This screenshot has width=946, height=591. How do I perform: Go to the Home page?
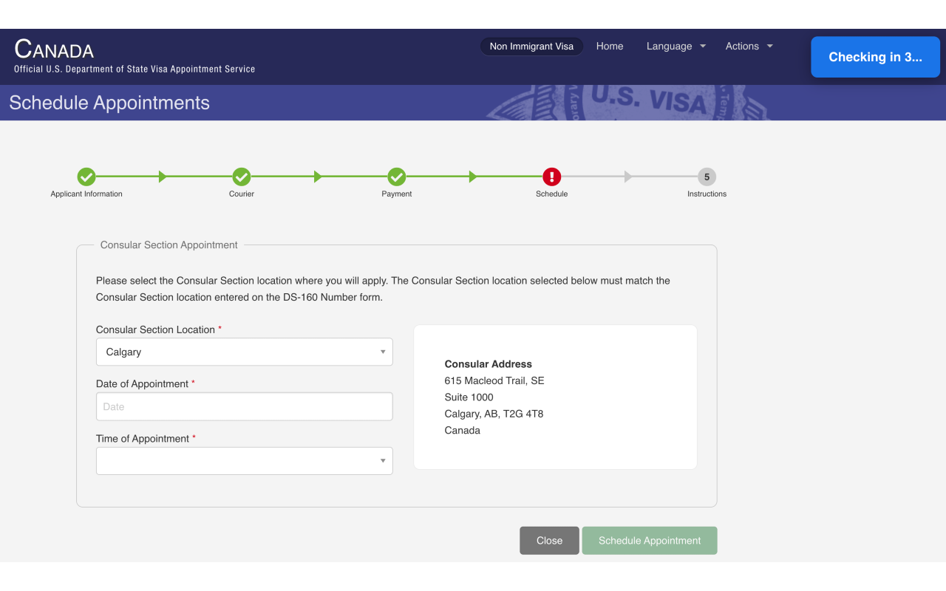[x=610, y=46]
